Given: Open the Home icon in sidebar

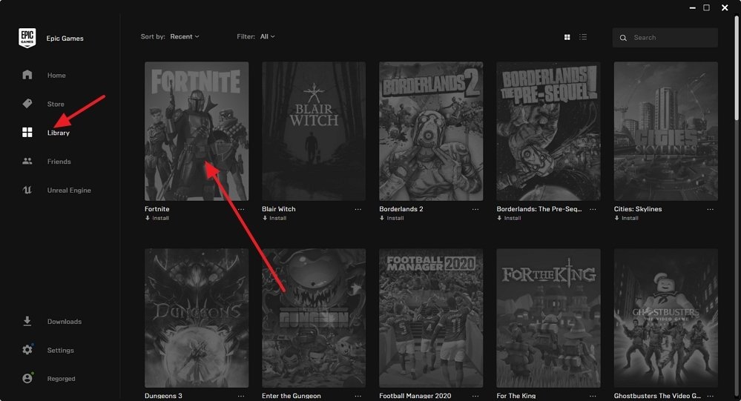Looking at the screenshot, I should pyautogui.click(x=27, y=75).
